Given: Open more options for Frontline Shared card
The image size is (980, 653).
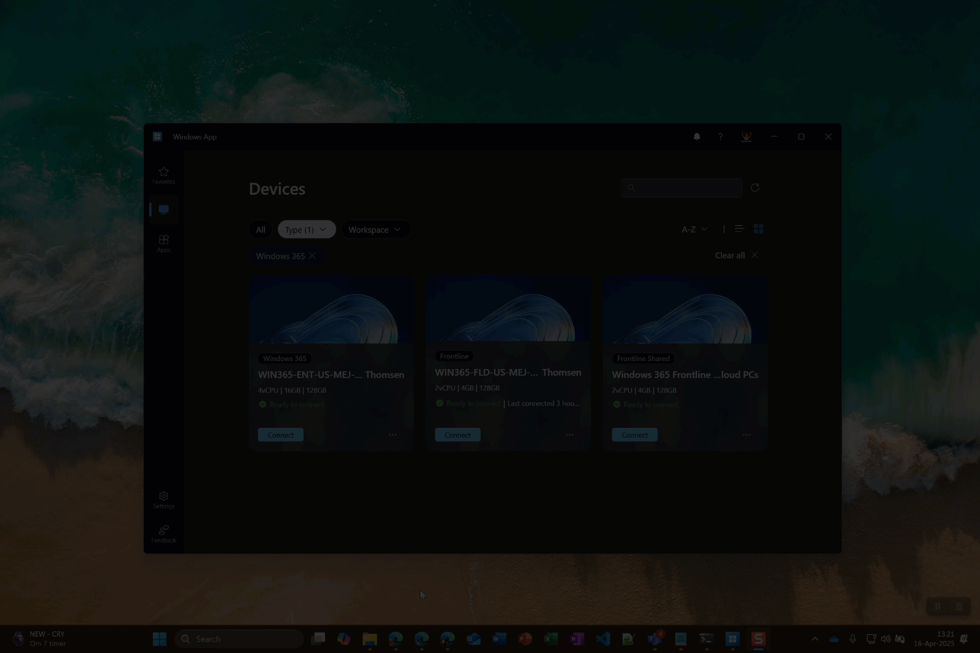Looking at the screenshot, I should click(x=747, y=435).
